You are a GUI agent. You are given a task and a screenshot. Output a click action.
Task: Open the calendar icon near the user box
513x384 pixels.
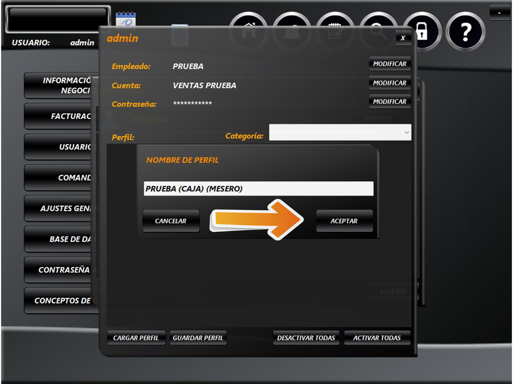pos(126,19)
